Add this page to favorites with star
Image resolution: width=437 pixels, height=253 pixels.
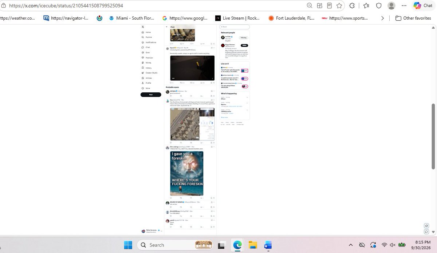point(339,5)
